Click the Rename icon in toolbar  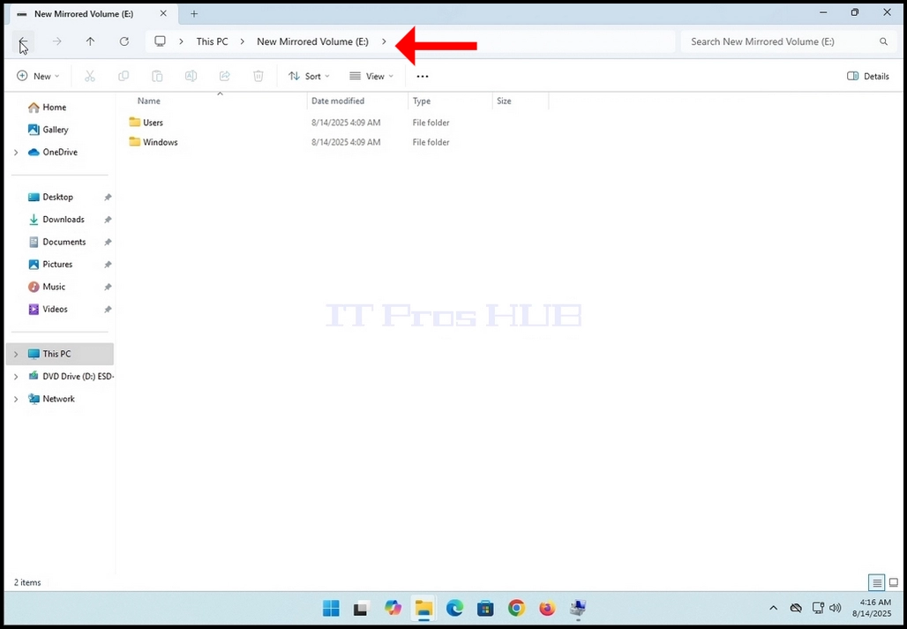point(191,77)
